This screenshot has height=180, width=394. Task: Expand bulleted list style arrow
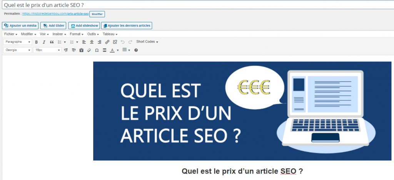click(x=65, y=42)
